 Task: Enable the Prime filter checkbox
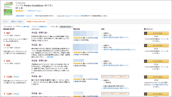pos(14,27)
